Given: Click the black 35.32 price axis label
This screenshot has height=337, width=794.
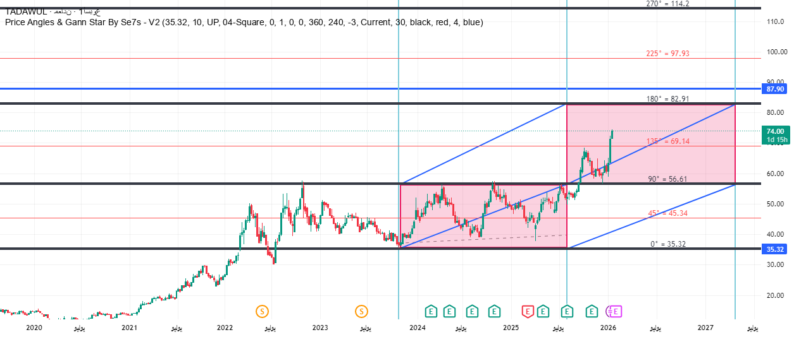Looking at the screenshot, I should point(775,249).
